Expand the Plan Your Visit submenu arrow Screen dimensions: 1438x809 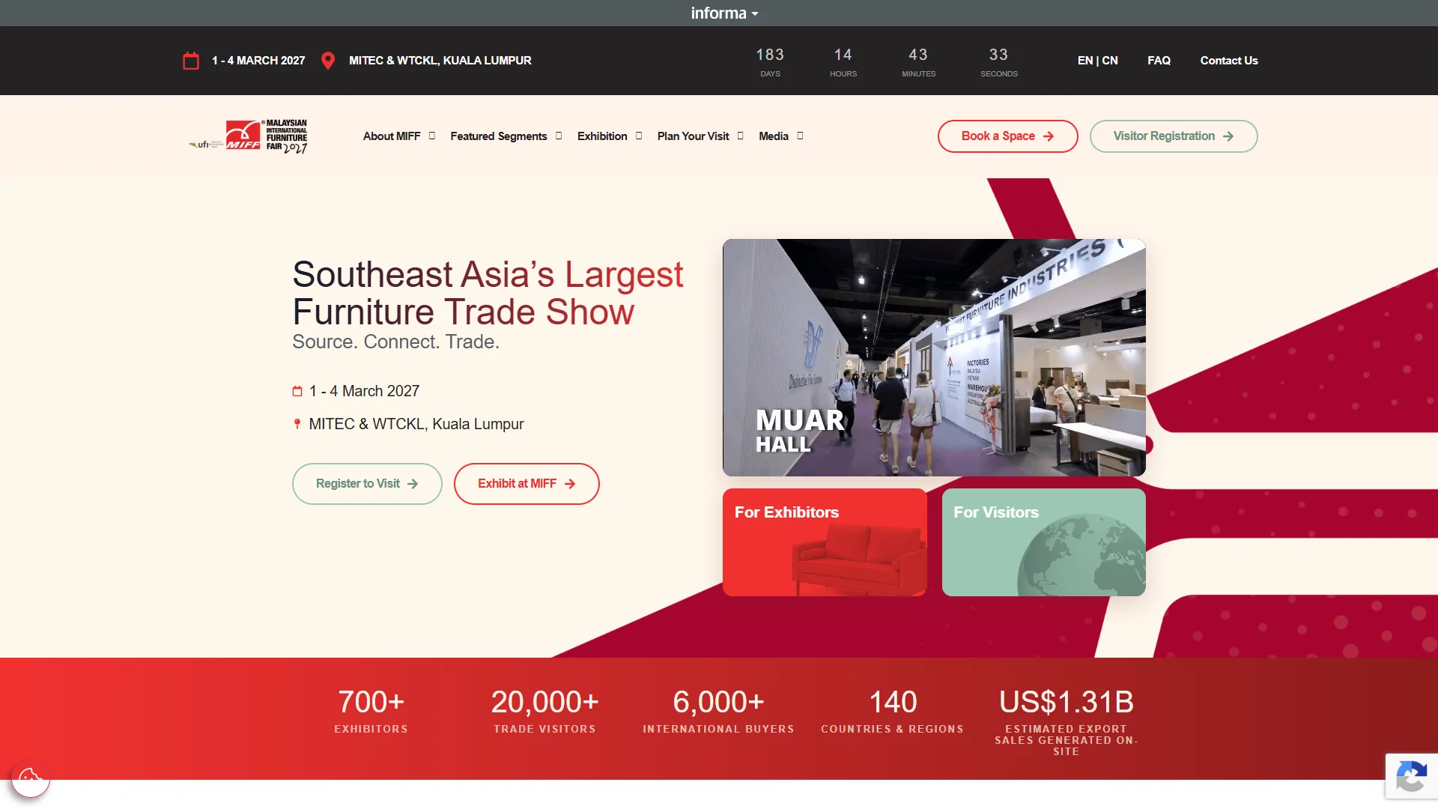click(741, 136)
